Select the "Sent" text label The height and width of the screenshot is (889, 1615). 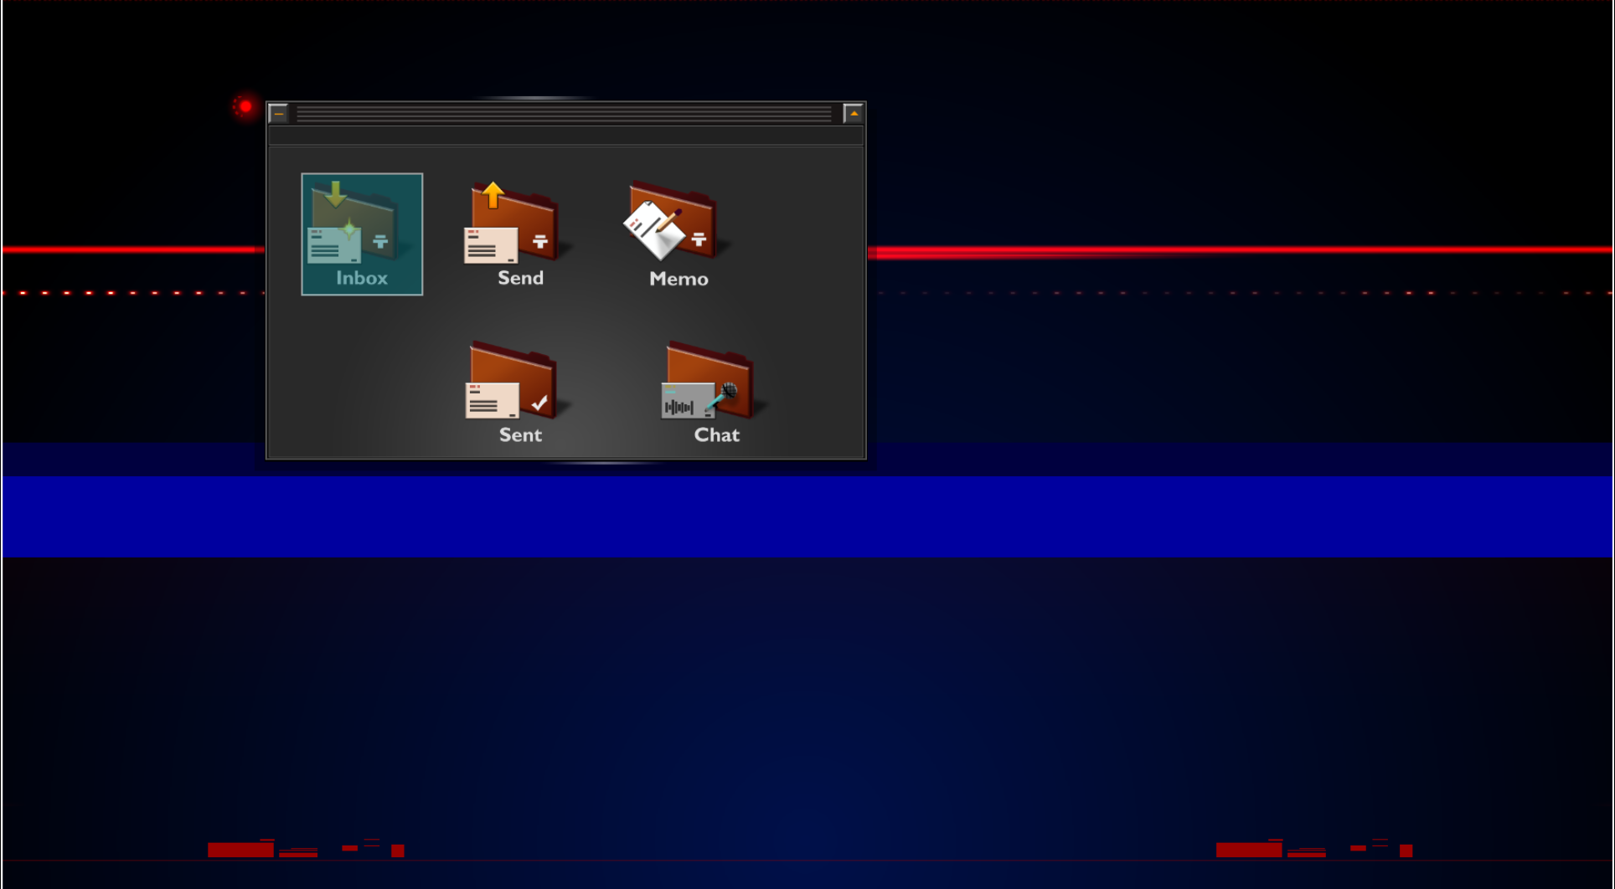click(520, 435)
